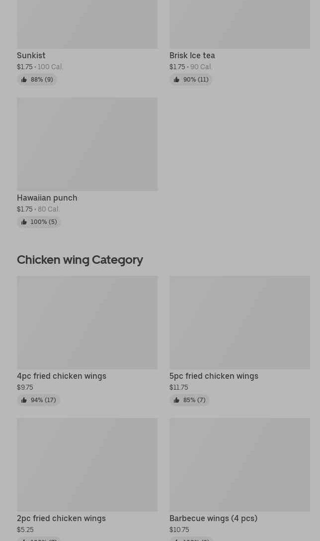Choose the 5pc fried chicken wings title

coord(214,376)
